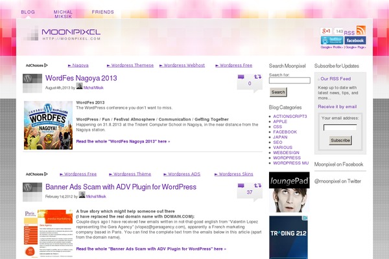
Task: Click the RSS text link in header
Action: 349,33
